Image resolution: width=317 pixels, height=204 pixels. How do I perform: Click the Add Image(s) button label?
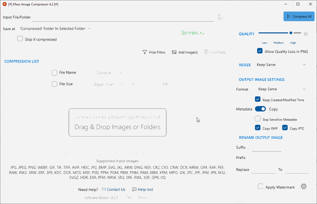(188, 52)
